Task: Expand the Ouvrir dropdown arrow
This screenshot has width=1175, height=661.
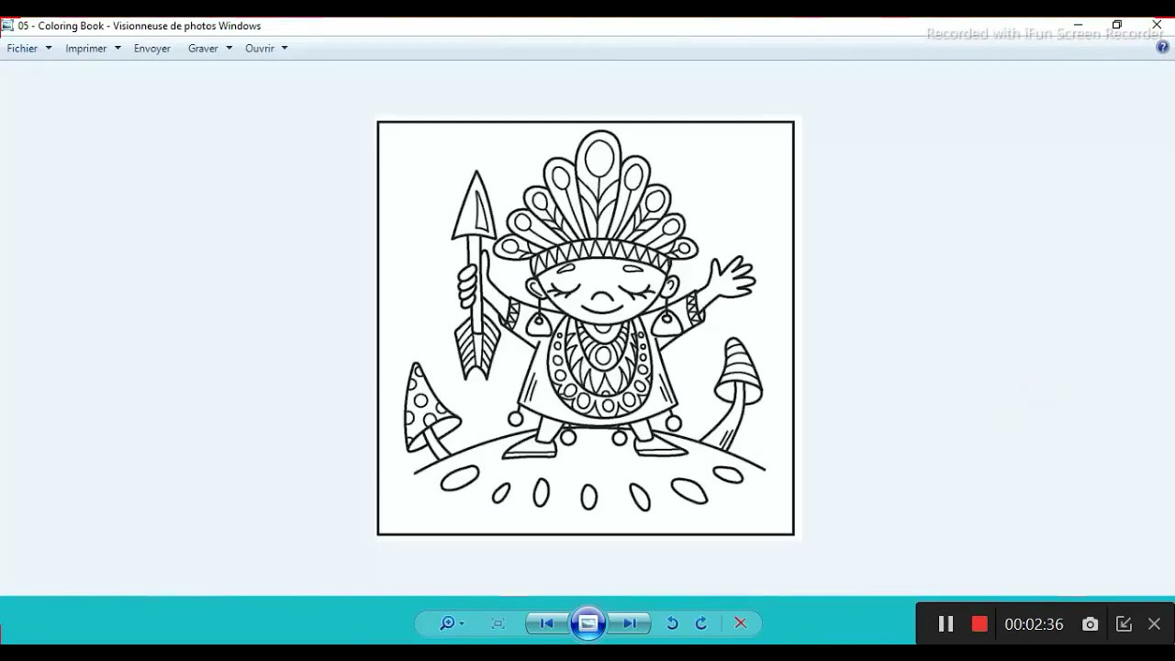Action: [x=285, y=49]
